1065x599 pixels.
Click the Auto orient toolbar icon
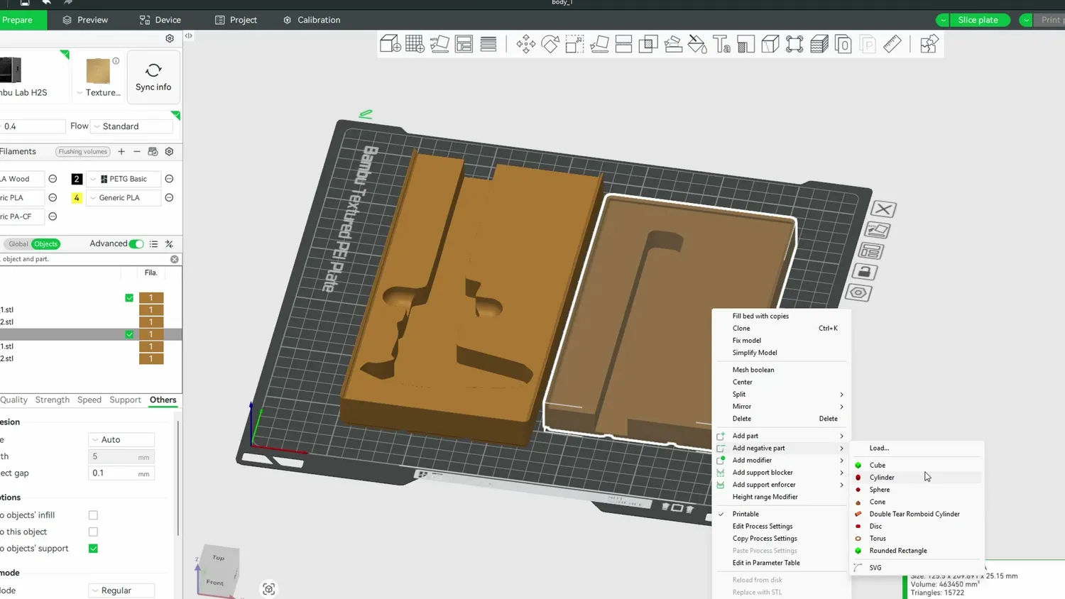(439, 44)
